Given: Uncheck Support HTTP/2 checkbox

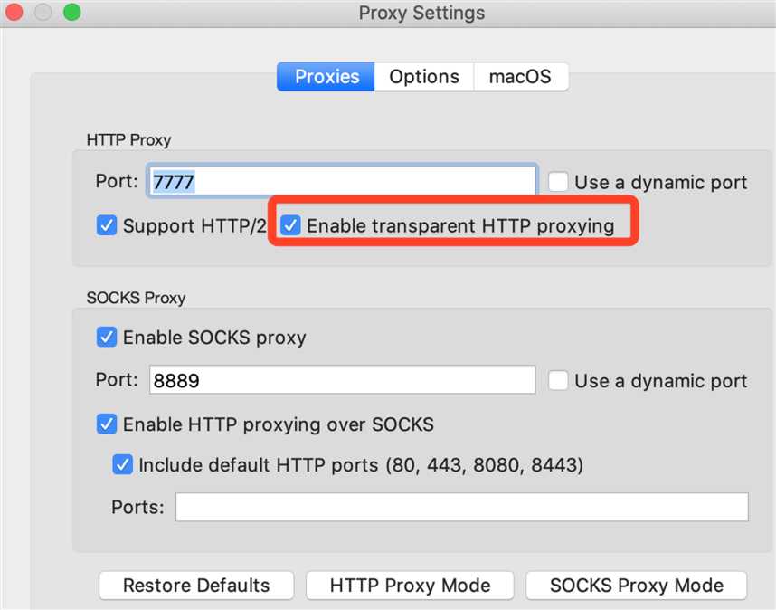Looking at the screenshot, I should [107, 225].
